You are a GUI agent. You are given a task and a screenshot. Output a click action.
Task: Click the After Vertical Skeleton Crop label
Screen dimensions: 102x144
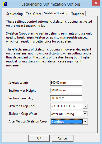(27, 121)
